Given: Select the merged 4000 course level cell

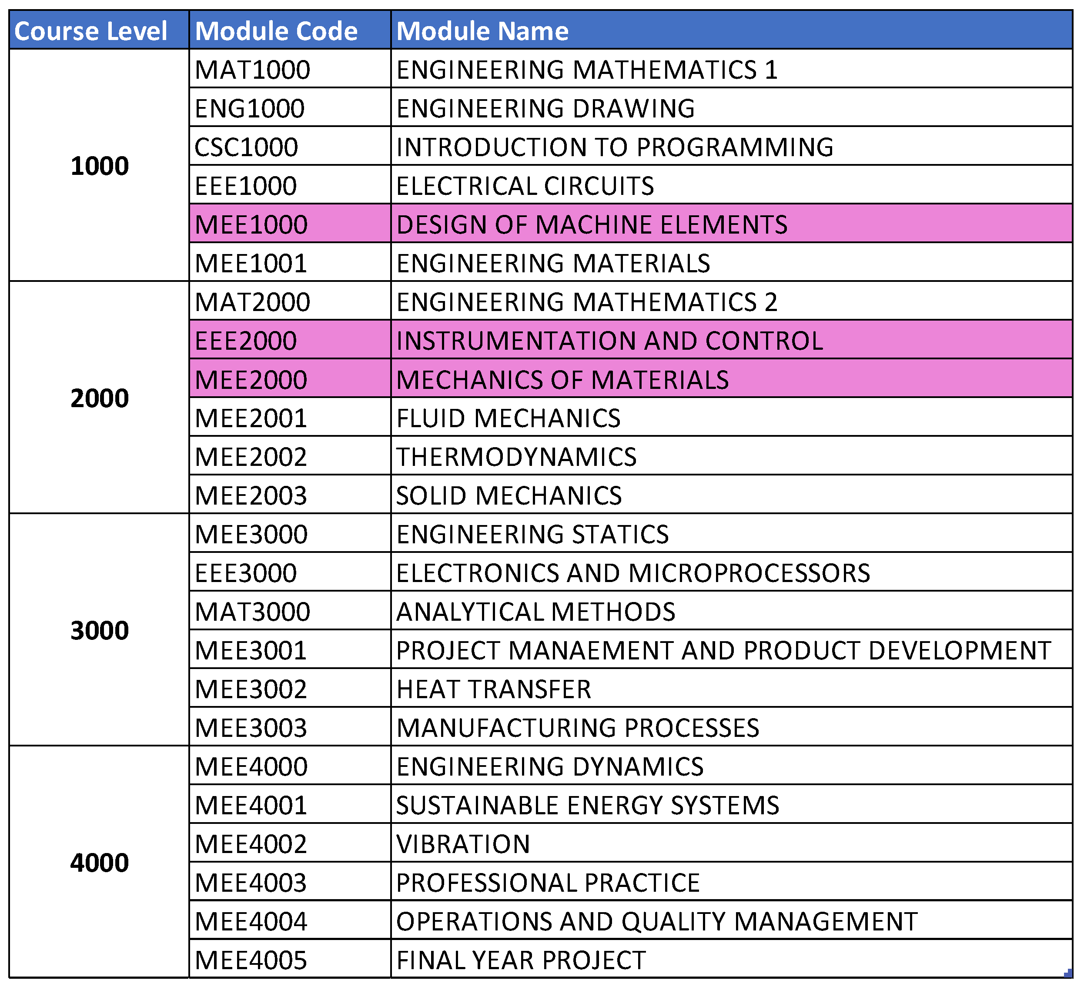Looking at the screenshot, I should click(x=99, y=862).
